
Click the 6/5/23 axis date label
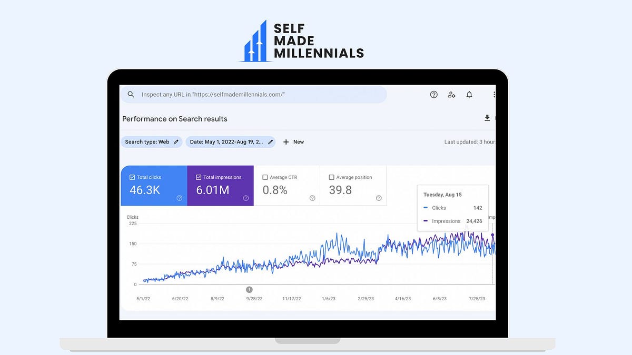(439, 299)
